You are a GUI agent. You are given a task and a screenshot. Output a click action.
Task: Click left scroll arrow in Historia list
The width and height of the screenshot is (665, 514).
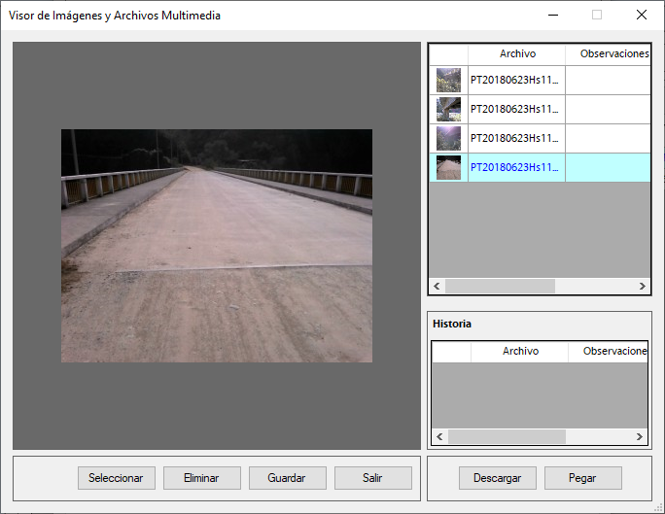pos(439,437)
